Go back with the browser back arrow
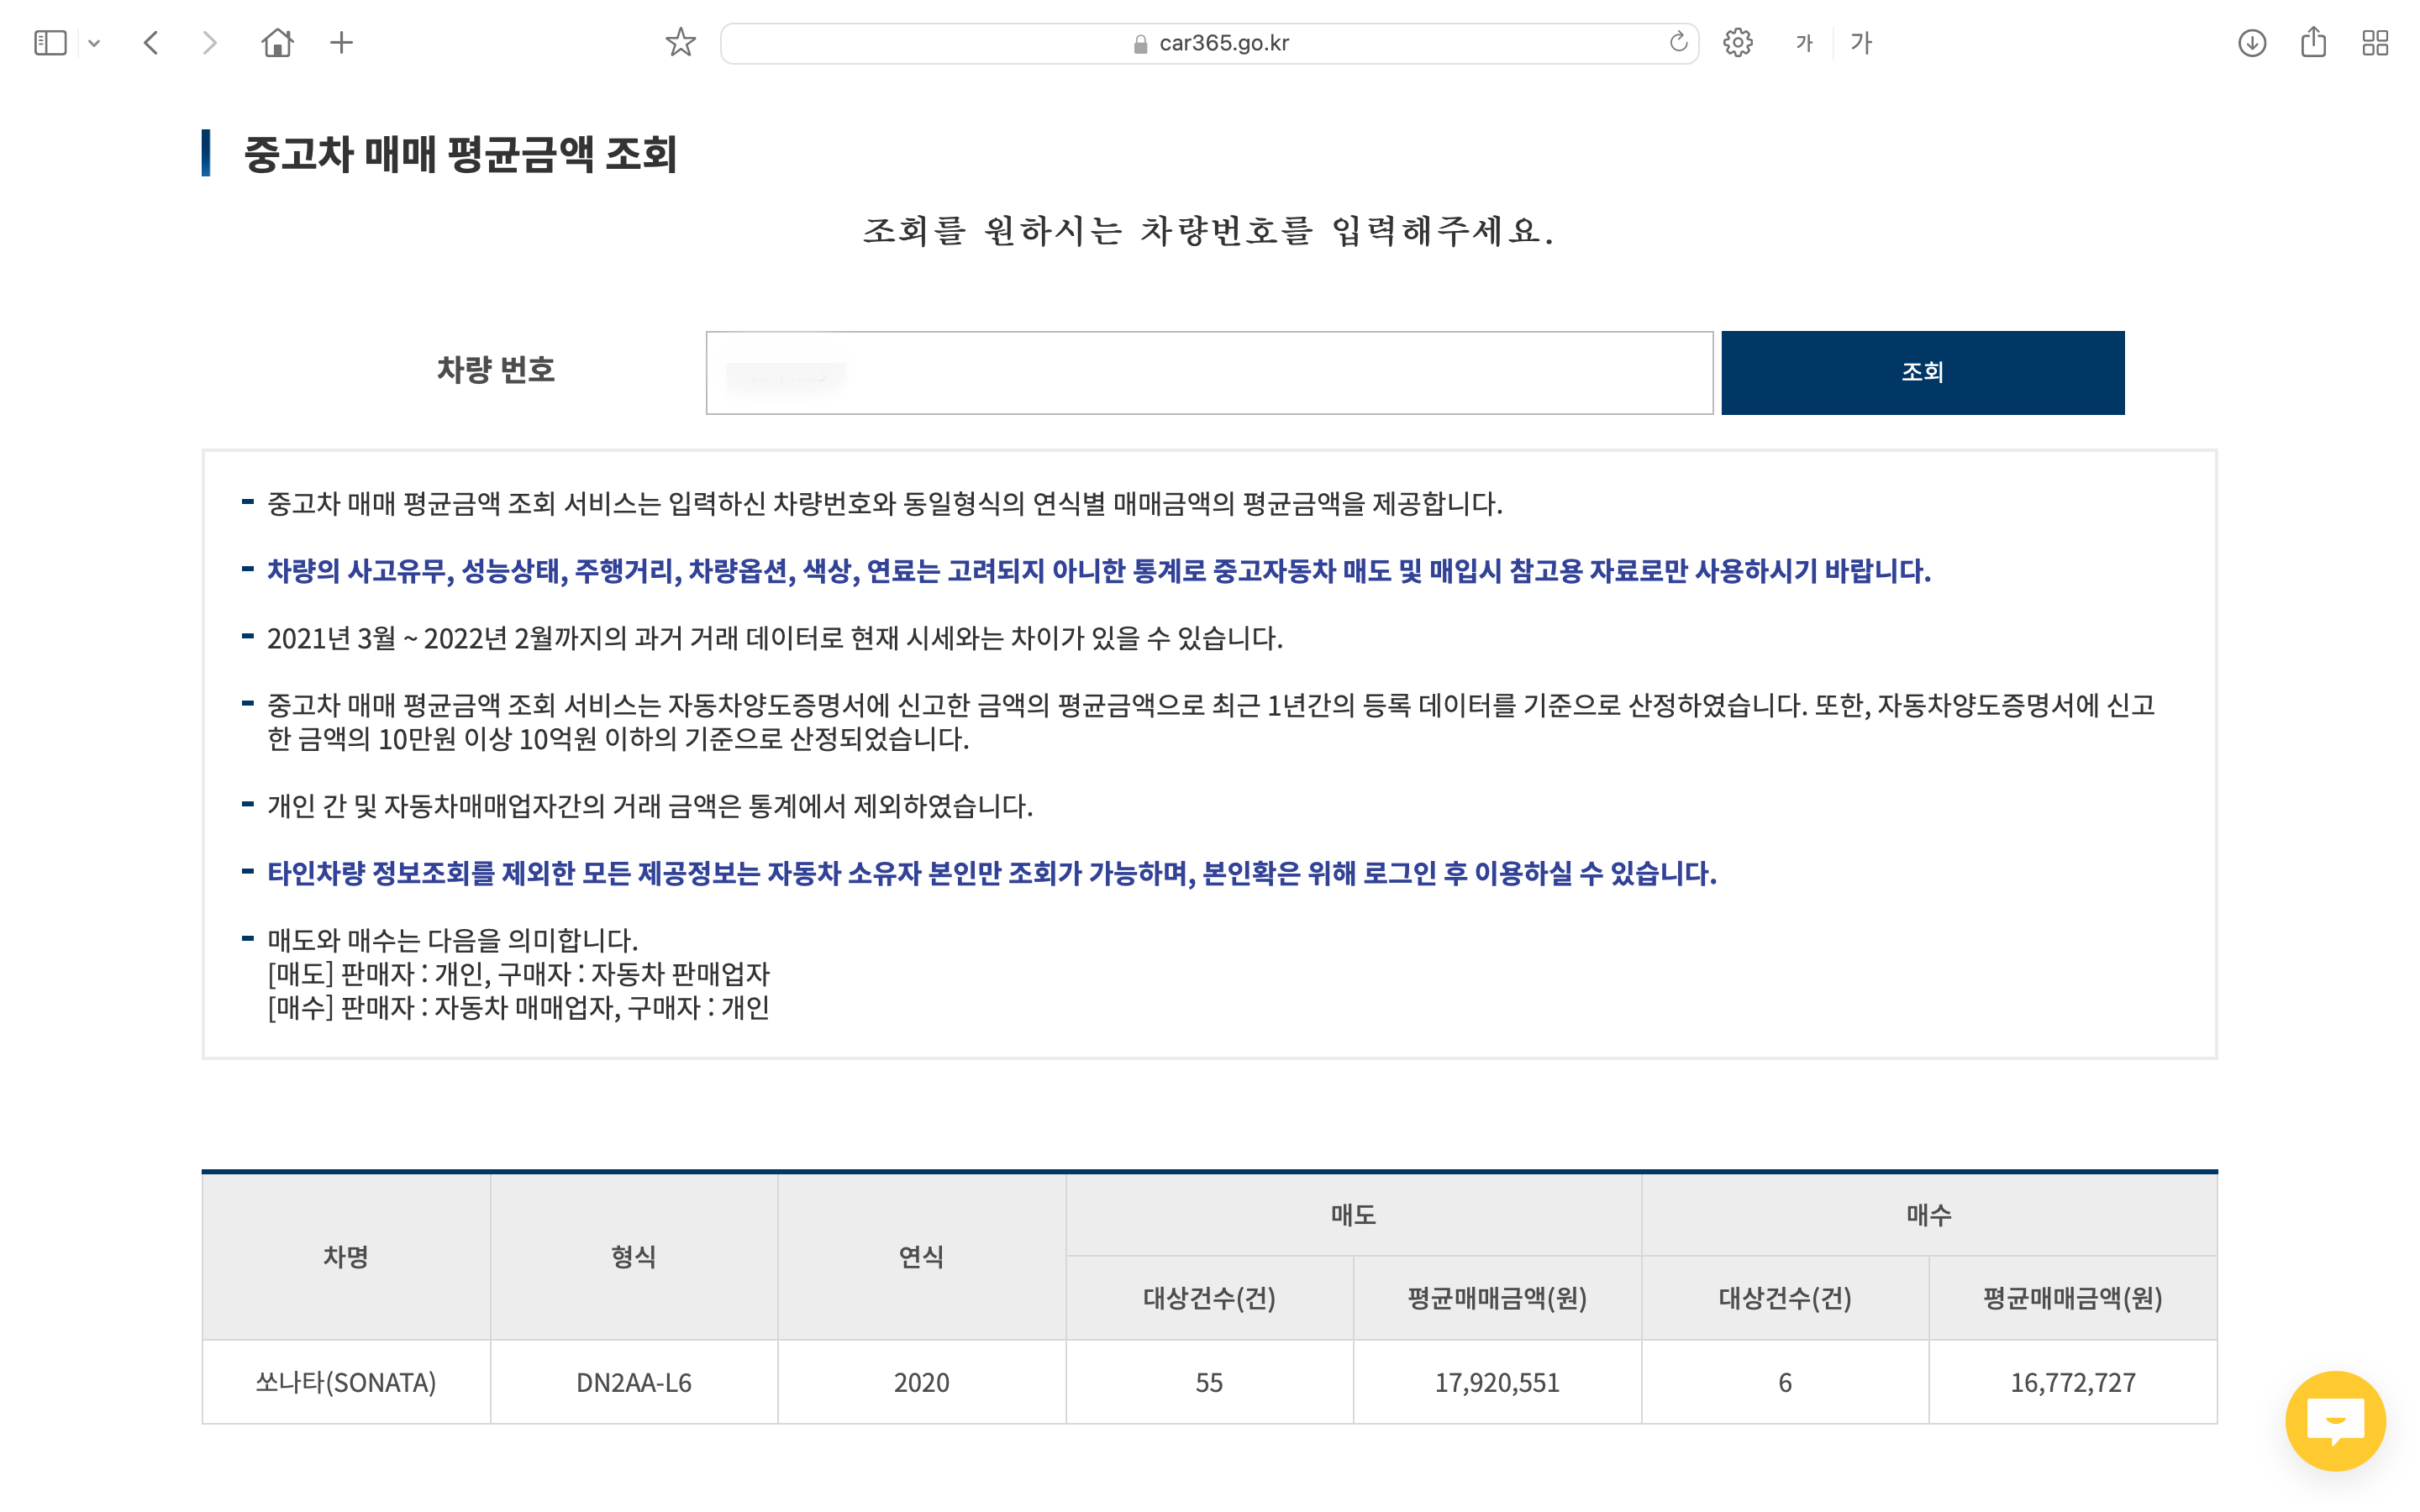Screen dimensions: 2420x1512 pos(151,43)
